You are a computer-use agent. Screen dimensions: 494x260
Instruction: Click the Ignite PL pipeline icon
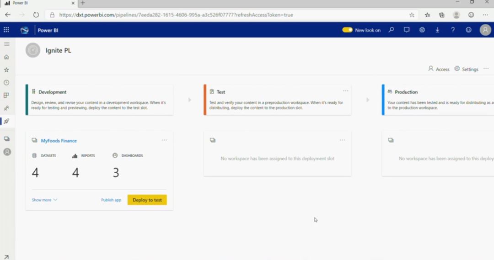33,50
